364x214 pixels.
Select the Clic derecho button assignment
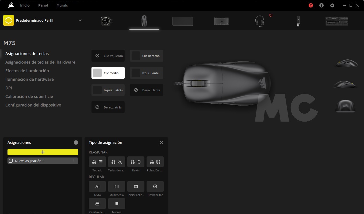tap(147, 56)
